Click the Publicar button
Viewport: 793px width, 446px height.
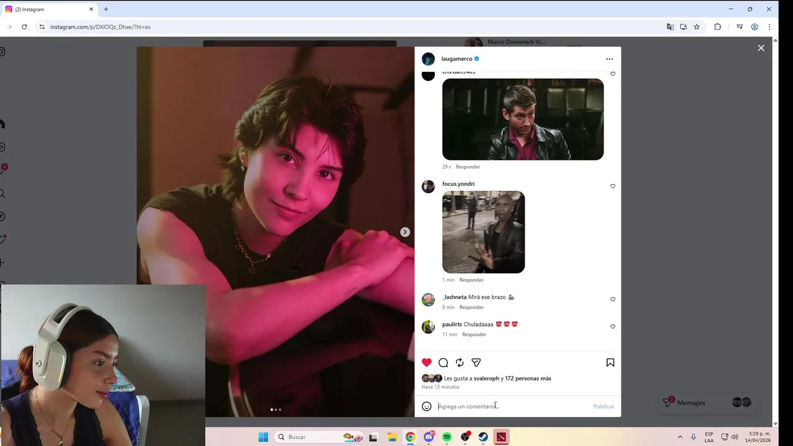pyautogui.click(x=604, y=406)
